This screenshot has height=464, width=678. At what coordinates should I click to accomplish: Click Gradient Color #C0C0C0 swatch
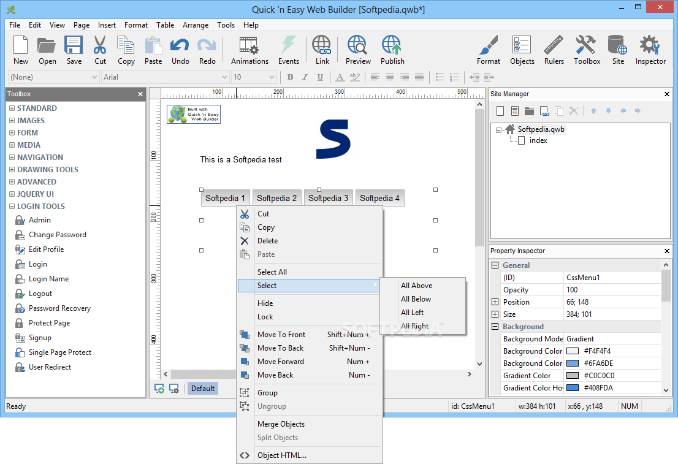(573, 375)
